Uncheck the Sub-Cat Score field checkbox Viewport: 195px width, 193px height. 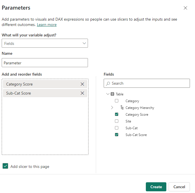tap(117, 135)
